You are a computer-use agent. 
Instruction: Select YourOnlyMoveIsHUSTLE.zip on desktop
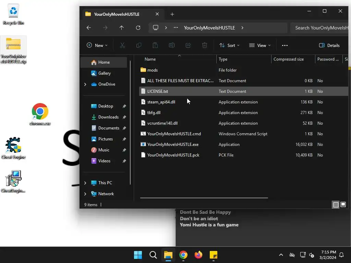click(13, 50)
